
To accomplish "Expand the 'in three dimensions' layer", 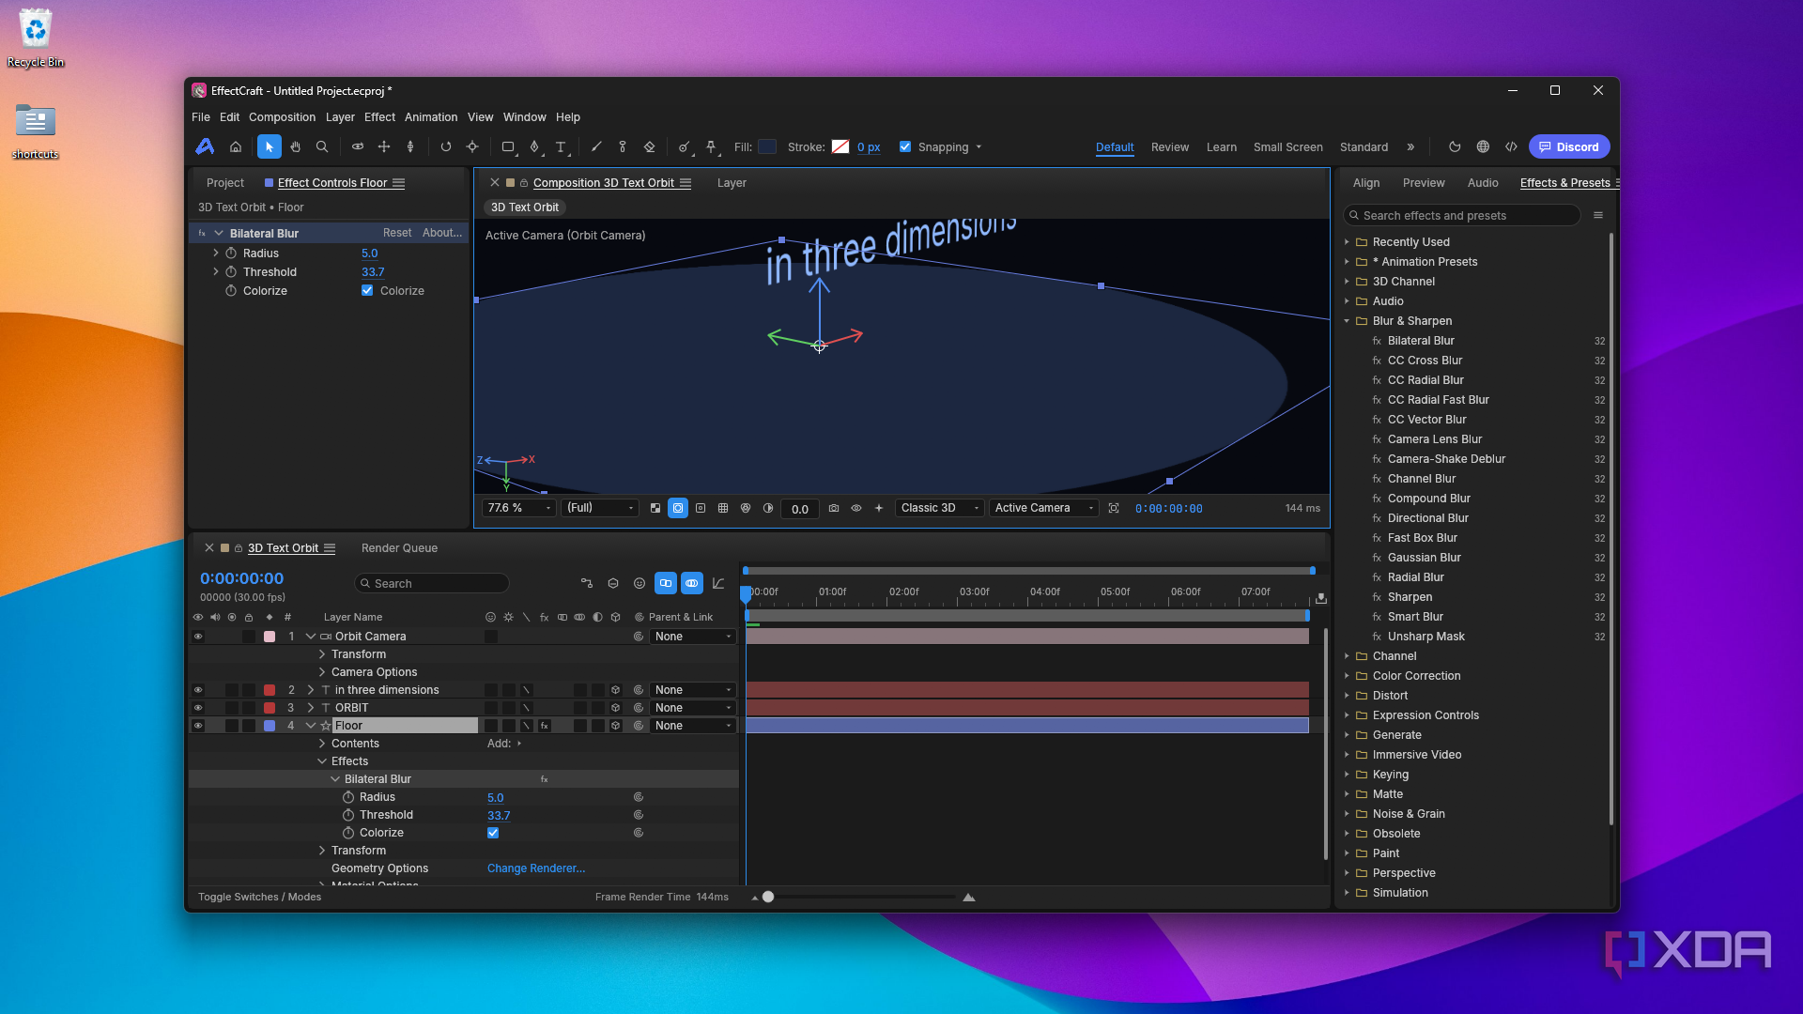I will click(311, 690).
